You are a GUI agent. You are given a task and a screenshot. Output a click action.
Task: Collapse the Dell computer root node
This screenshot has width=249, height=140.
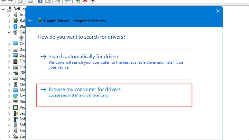3,9
